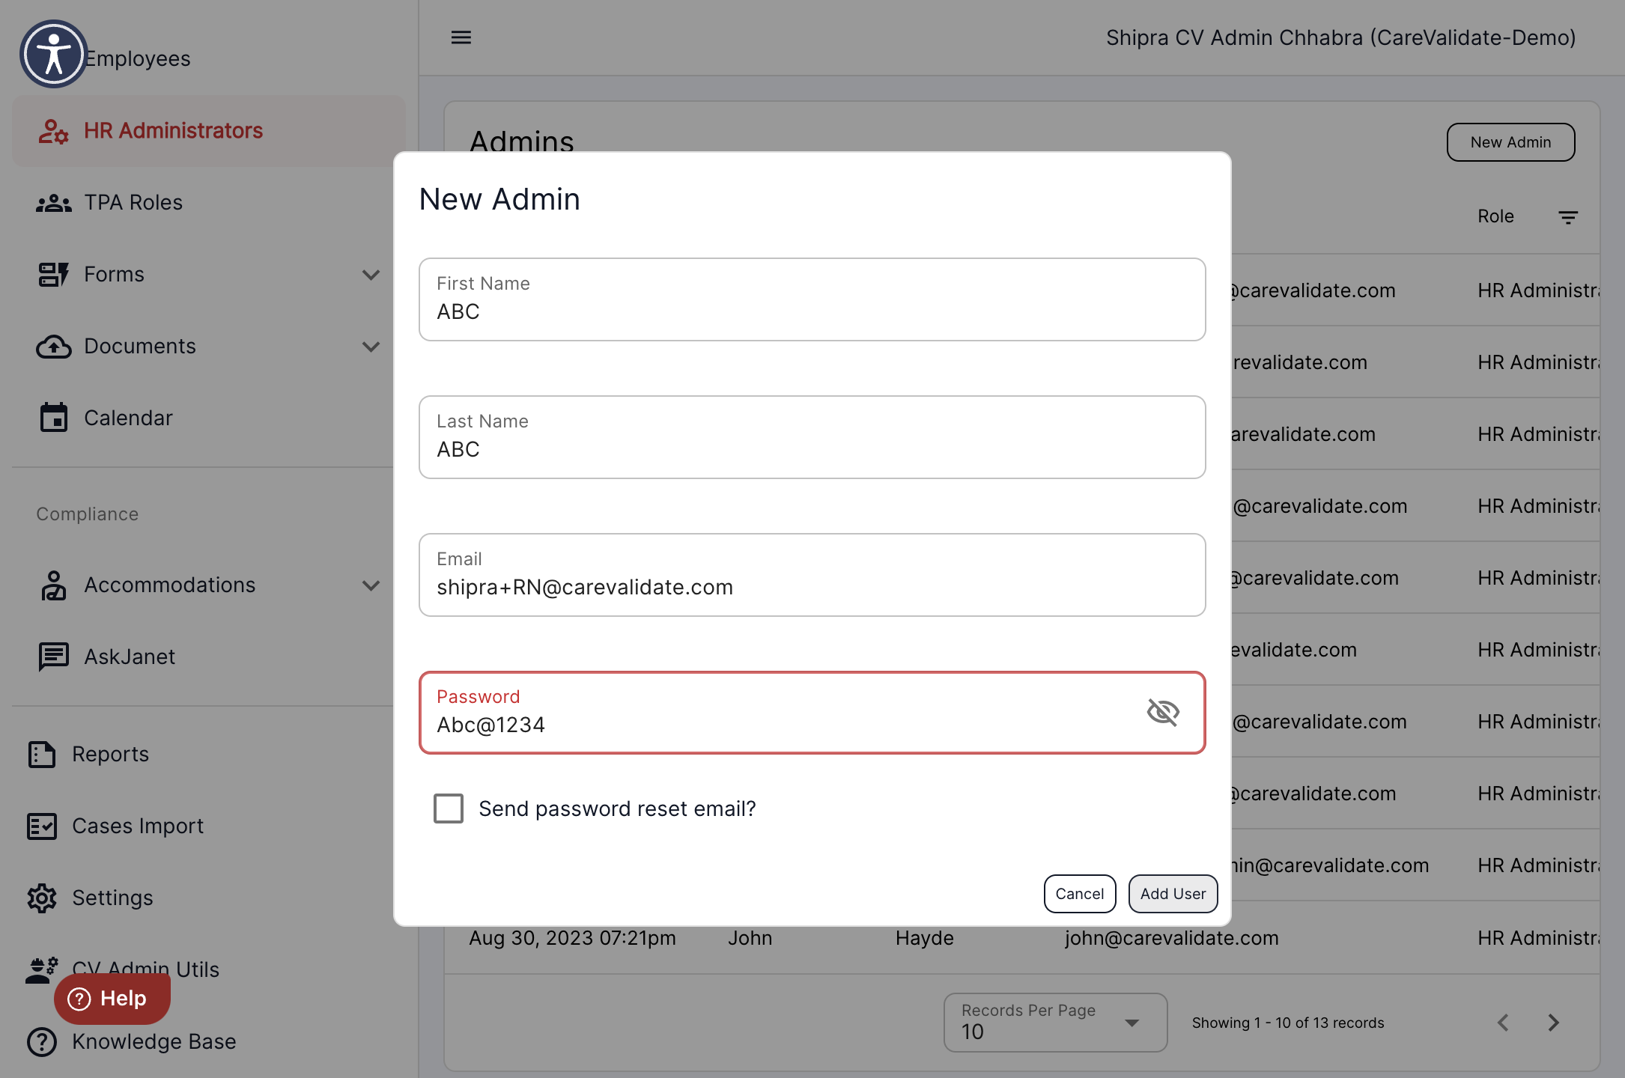Expand the Accommodations submenu chevron
This screenshot has height=1078, width=1625.
click(x=371, y=585)
